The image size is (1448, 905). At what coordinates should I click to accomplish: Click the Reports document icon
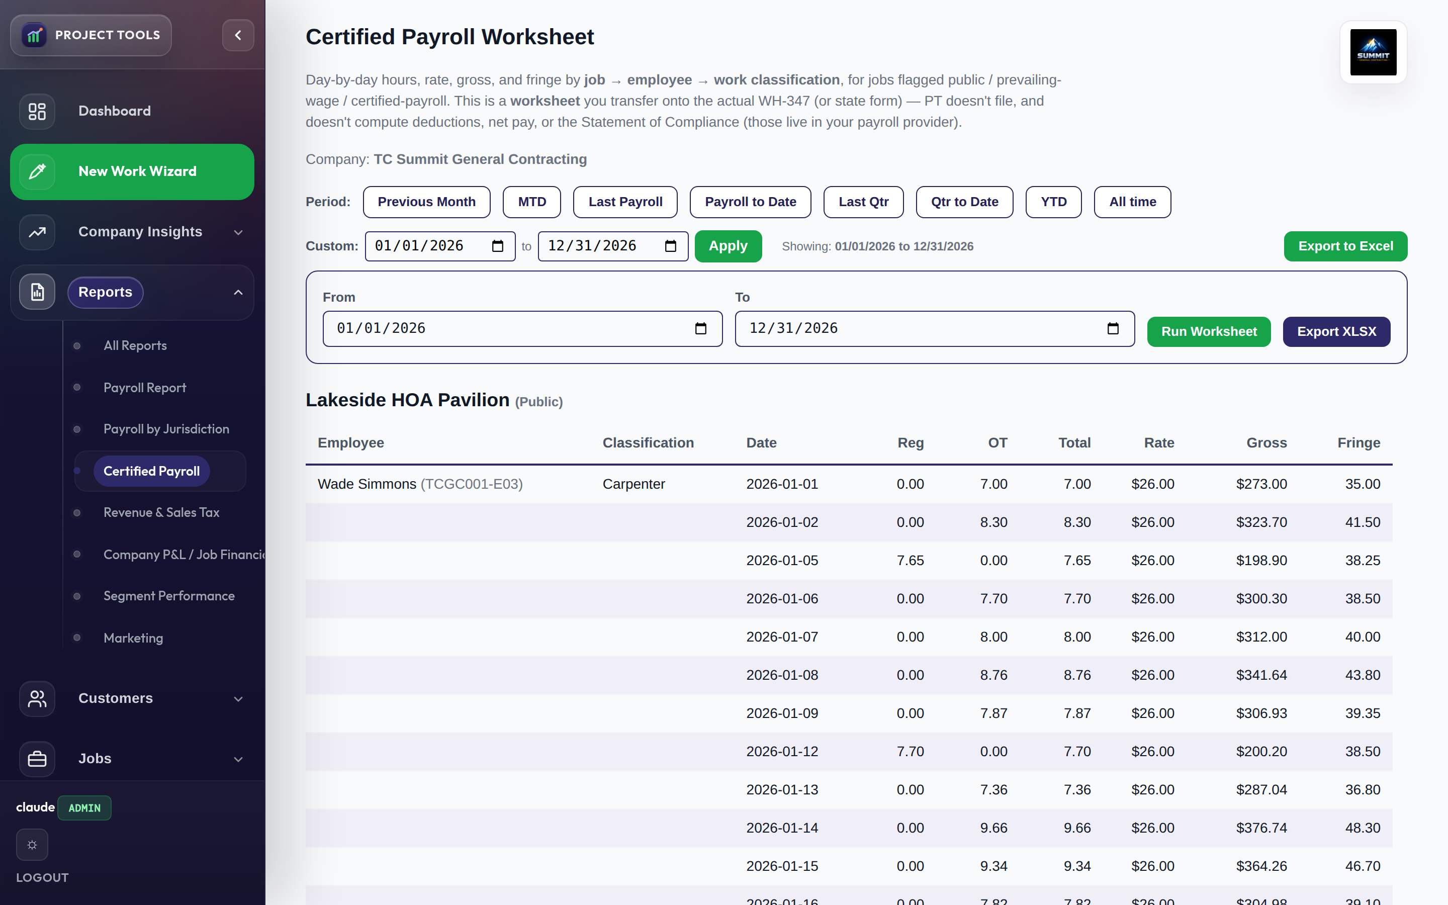click(37, 292)
